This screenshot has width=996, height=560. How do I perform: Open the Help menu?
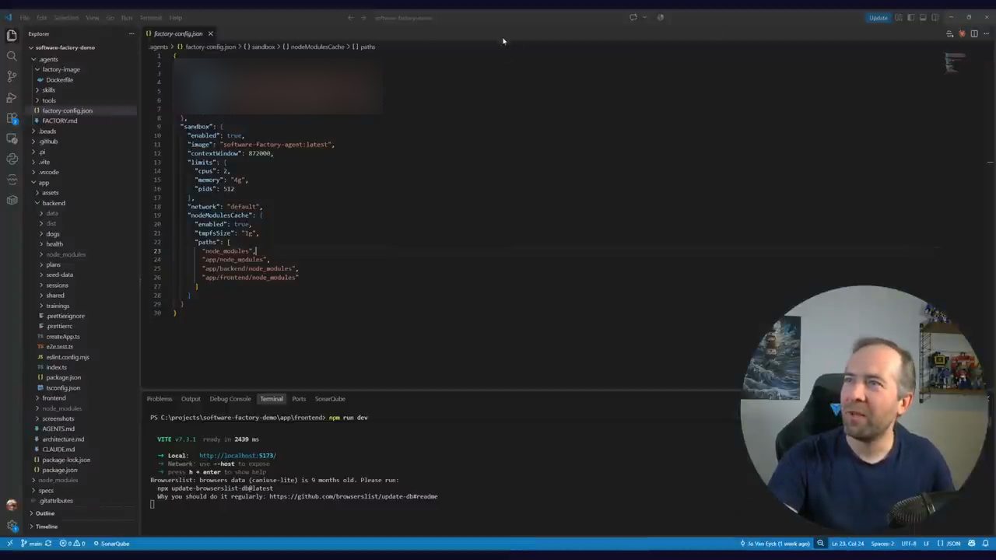[x=176, y=17]
